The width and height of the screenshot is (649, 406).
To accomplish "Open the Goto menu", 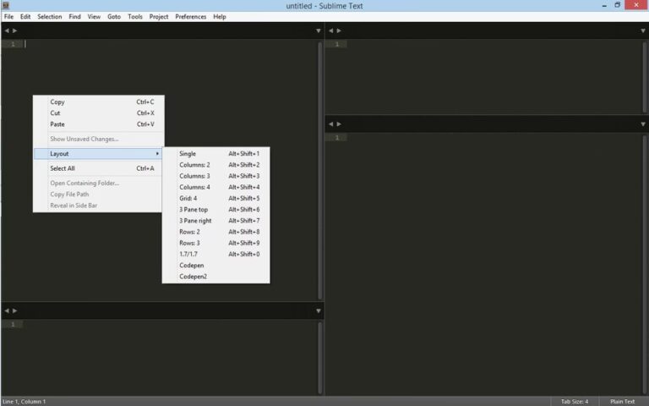I will pyautogui.click(x=114, y=17).
